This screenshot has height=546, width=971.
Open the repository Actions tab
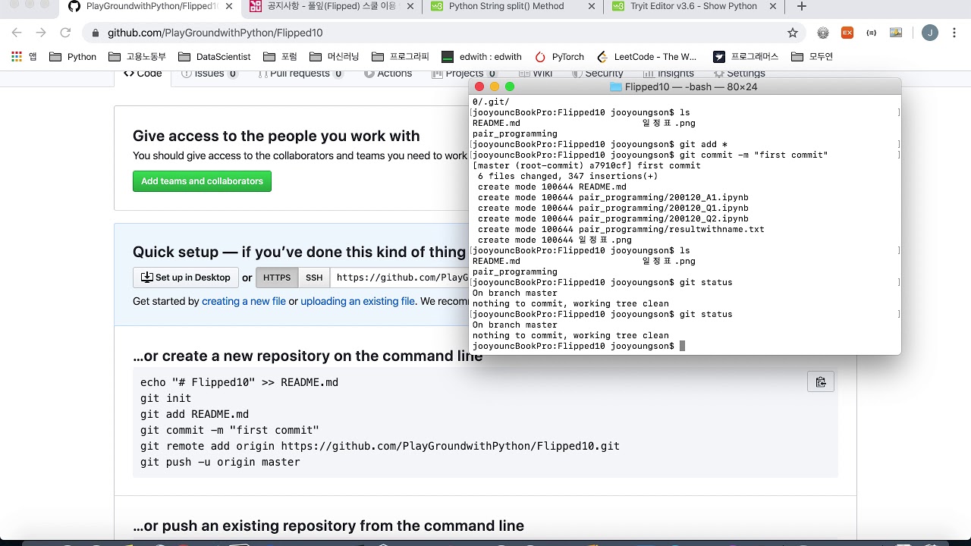click(x=388, y=74)
